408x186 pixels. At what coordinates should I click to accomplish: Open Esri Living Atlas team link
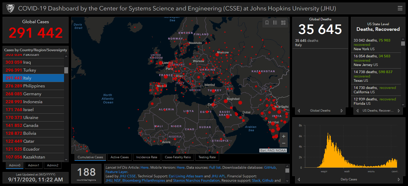click(186, 176)
